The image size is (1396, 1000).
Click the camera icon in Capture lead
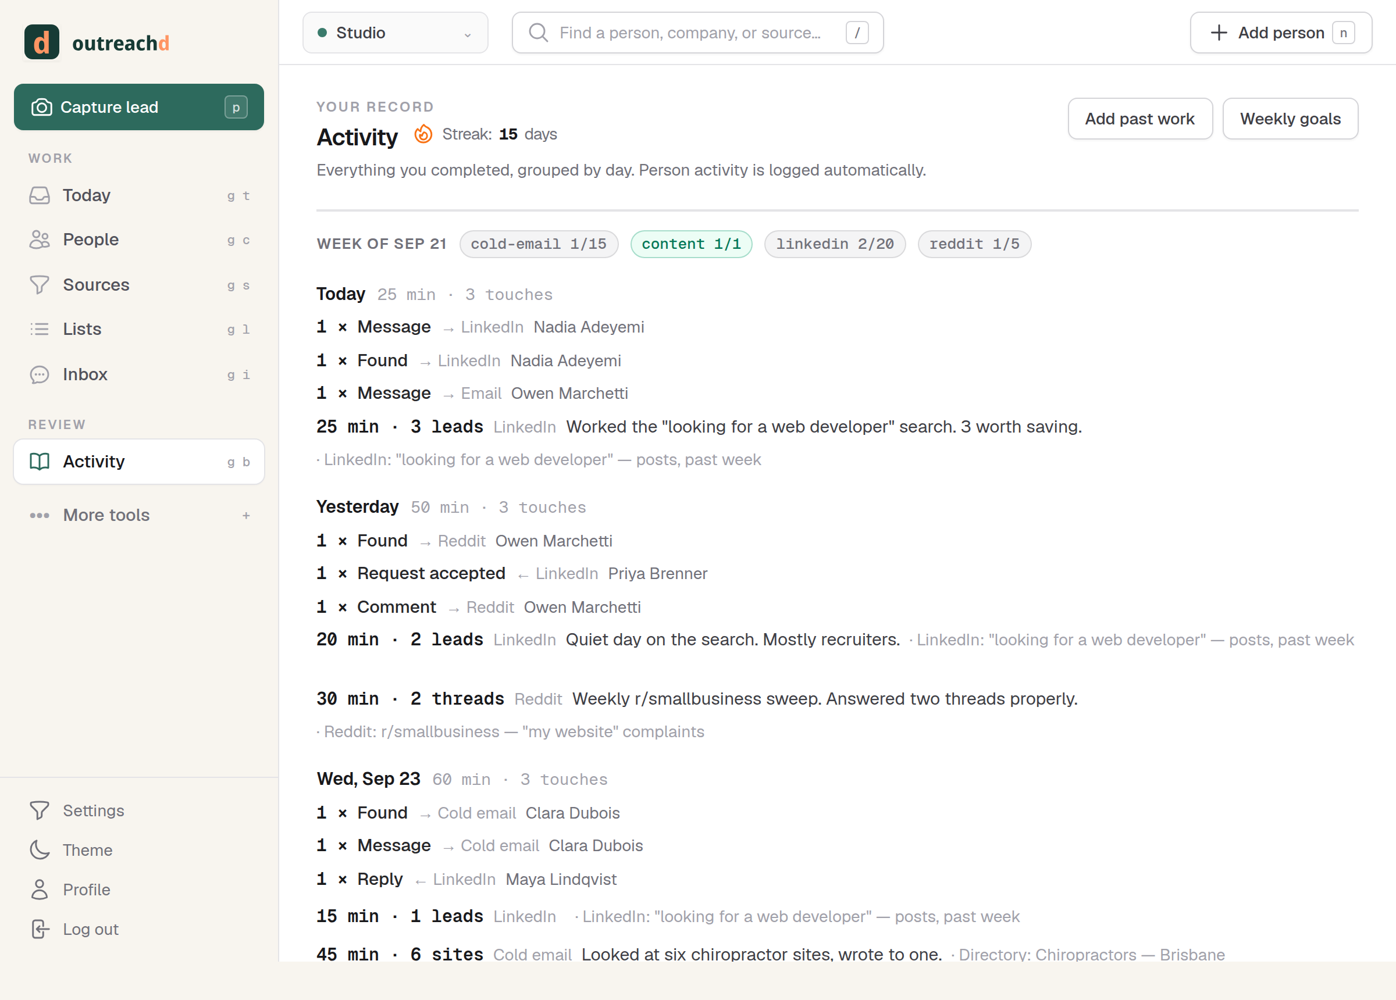[x=41, y=107]
